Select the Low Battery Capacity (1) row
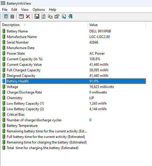Screen dimensions: 152x166 pos(74,103)
